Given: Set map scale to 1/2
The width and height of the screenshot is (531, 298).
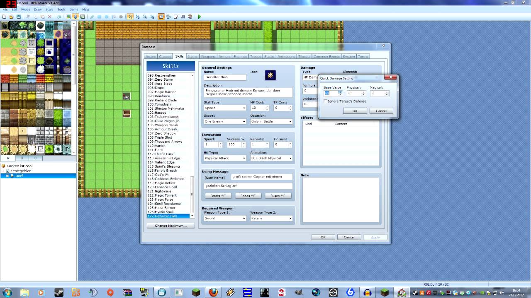Looking at the screenshot, I should pos(138,17).
